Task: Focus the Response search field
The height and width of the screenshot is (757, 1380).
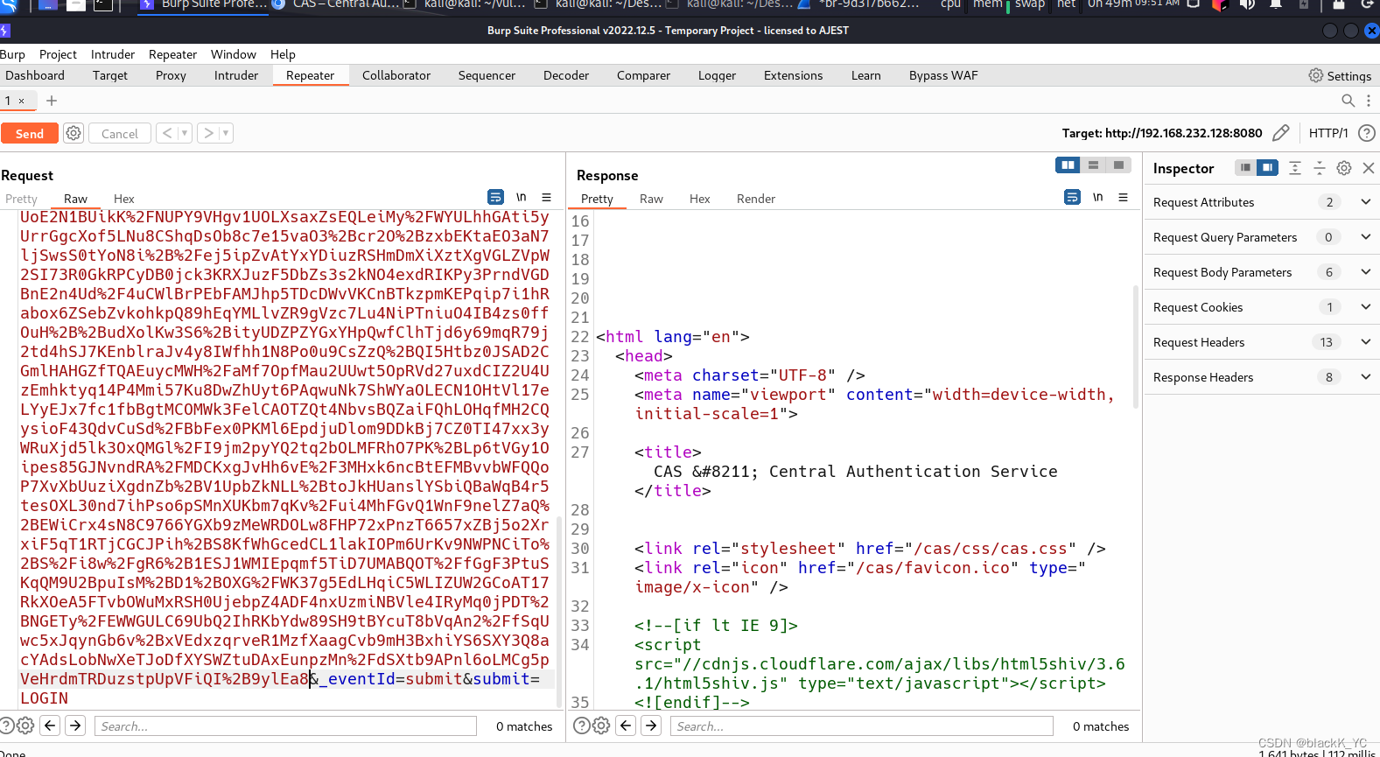Action: [x=862, y=726]
